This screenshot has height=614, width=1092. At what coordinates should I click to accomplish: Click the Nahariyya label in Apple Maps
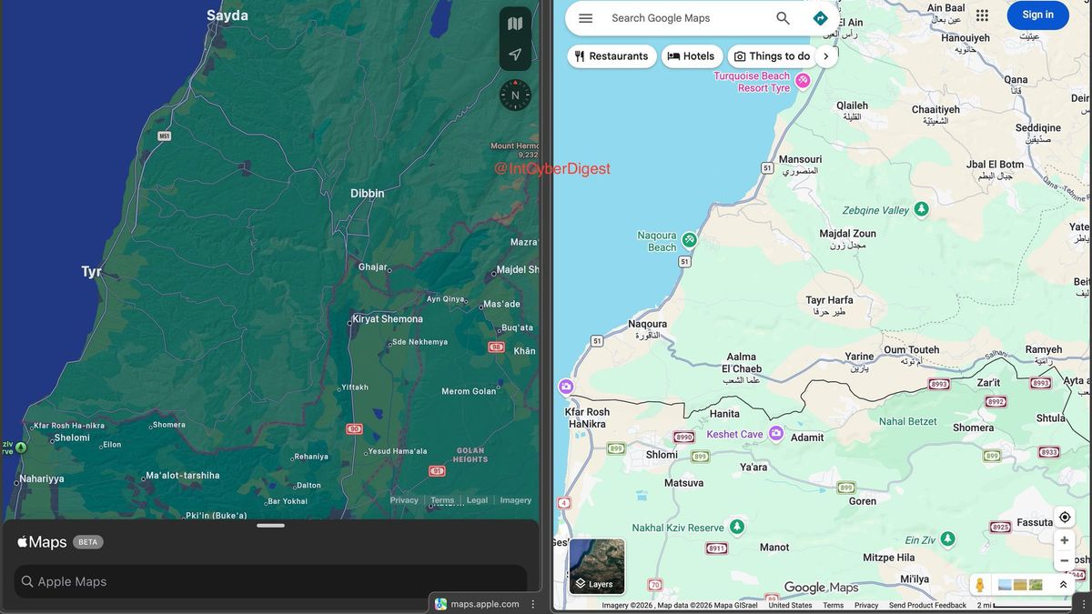pyautogui.click(x=42, y=478)
